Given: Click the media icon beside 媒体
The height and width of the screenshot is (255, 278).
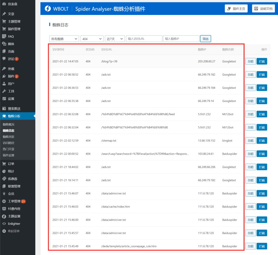Looking at the screenshot, I should click(4, 44).
